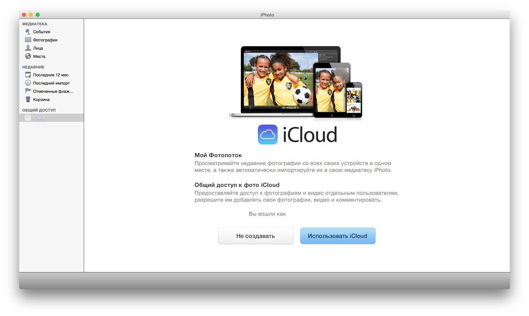
Task: Select Фотографии in the sidebar
Action: click(52, 40)
